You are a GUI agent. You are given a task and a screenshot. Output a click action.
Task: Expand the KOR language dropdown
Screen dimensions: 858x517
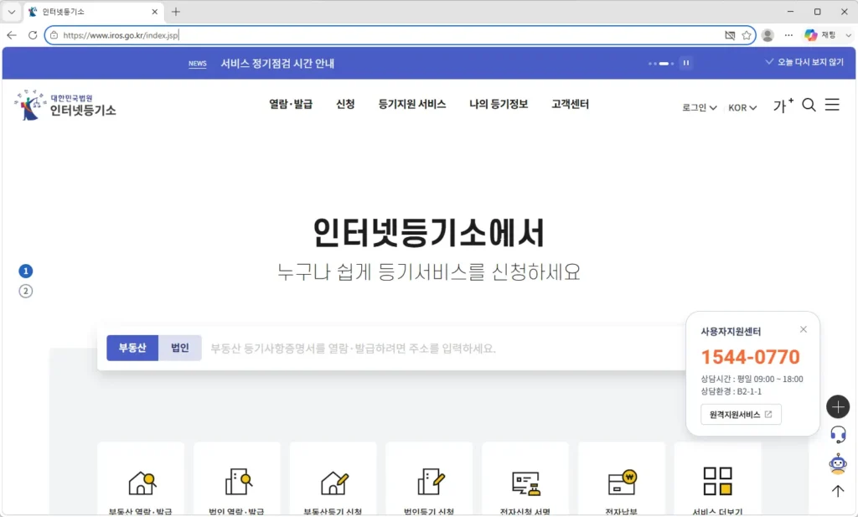[742, 108]
